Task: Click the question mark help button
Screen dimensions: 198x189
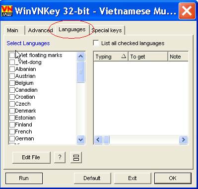Action: point(60,157)
